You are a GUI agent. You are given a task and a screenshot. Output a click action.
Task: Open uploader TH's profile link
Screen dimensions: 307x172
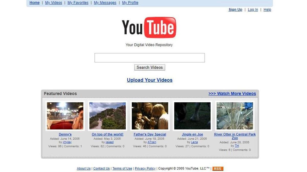237,146
